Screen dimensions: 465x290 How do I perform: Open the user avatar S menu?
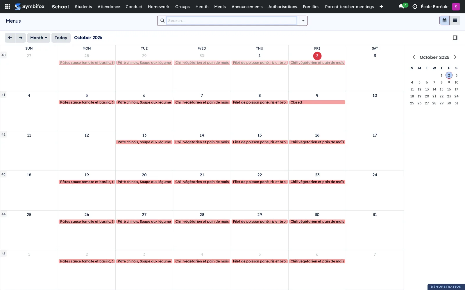coord(456,6)
